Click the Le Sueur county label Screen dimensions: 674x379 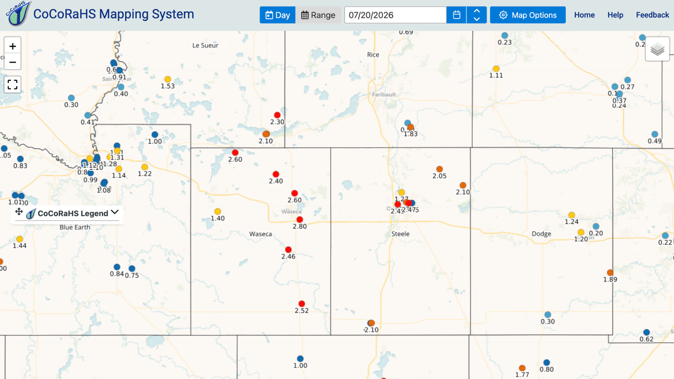205,45
